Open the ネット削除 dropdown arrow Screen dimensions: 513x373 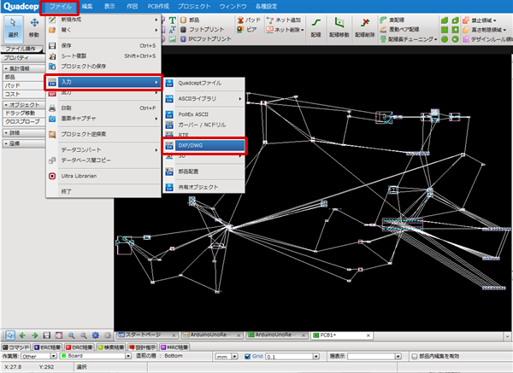point(303,30)
